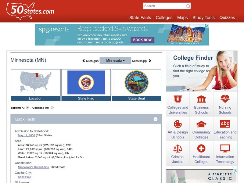This screenshot has width=244, height=183.
Task: Select the Expand All radio button
Action: coord(27,108)
